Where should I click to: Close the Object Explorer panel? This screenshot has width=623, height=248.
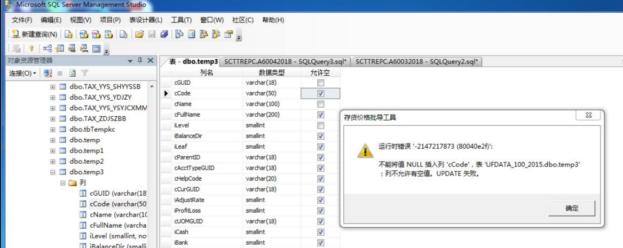[x=150, y=61]
